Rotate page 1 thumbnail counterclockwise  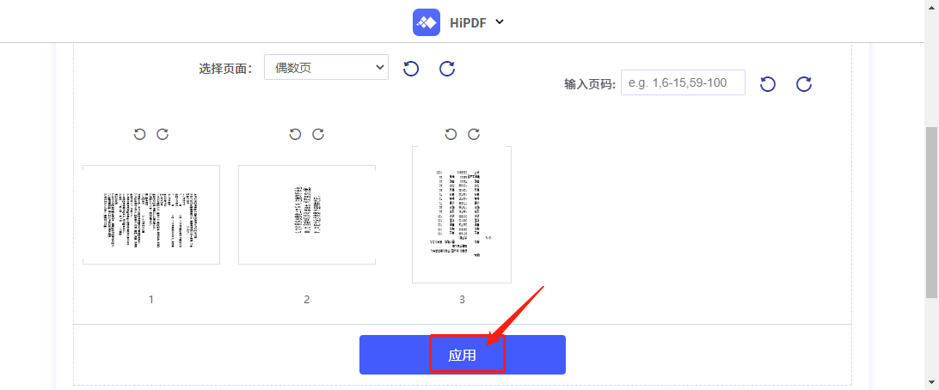139,134
